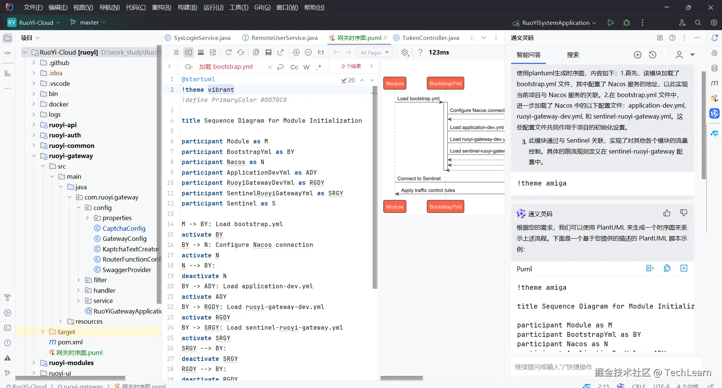Expand the filter package
The height and width of the screenshot is (388, 722).
79,280
